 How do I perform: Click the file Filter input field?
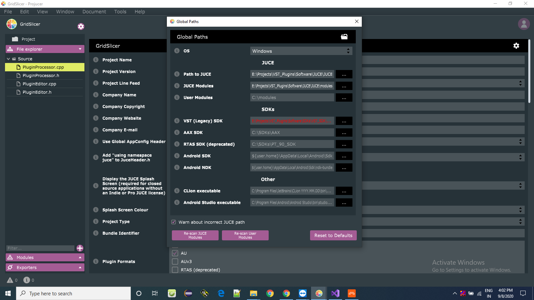click(x=40, y=248)
